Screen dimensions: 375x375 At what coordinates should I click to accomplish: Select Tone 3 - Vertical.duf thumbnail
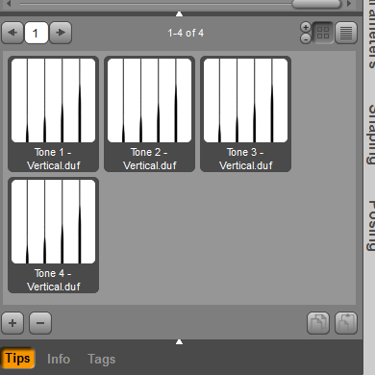[245, 114]
